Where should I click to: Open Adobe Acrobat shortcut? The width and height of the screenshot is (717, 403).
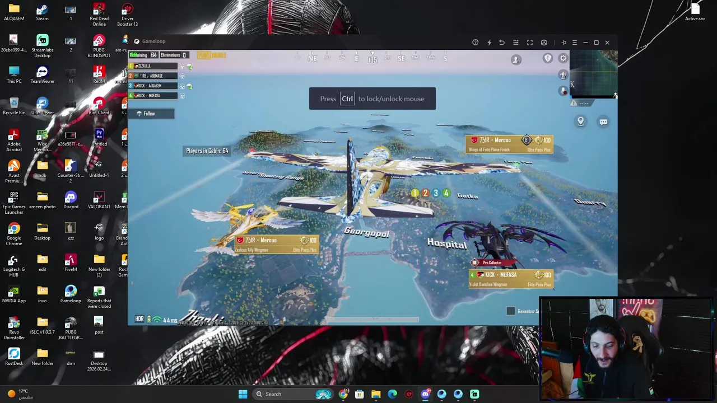click(14, 140)
